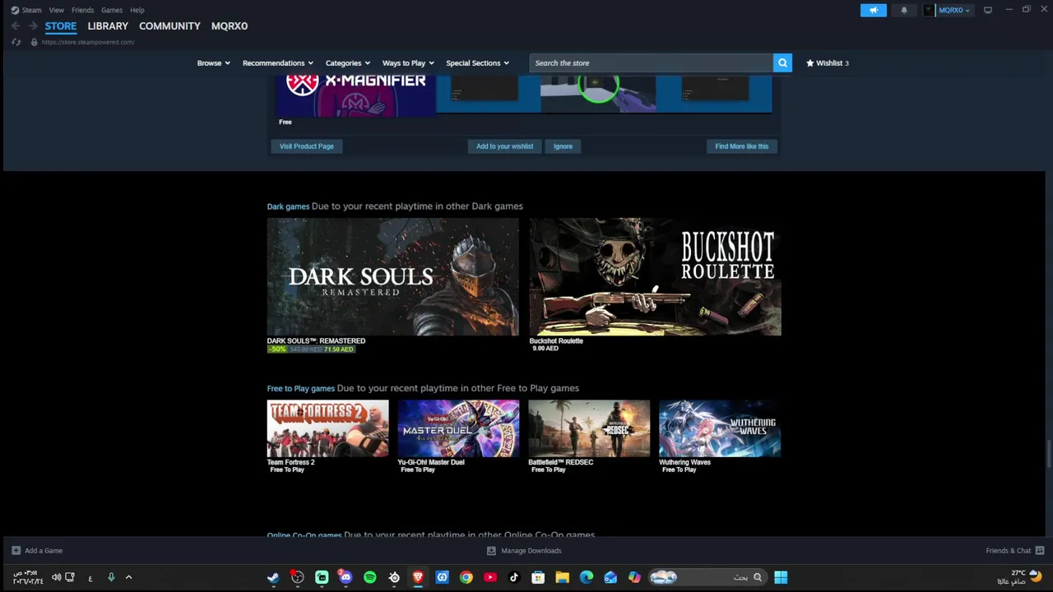This screenshot has width=1053, height=592.
Task: Open the Dark Souls Remastered thumbnail
Action: [393, 276]
